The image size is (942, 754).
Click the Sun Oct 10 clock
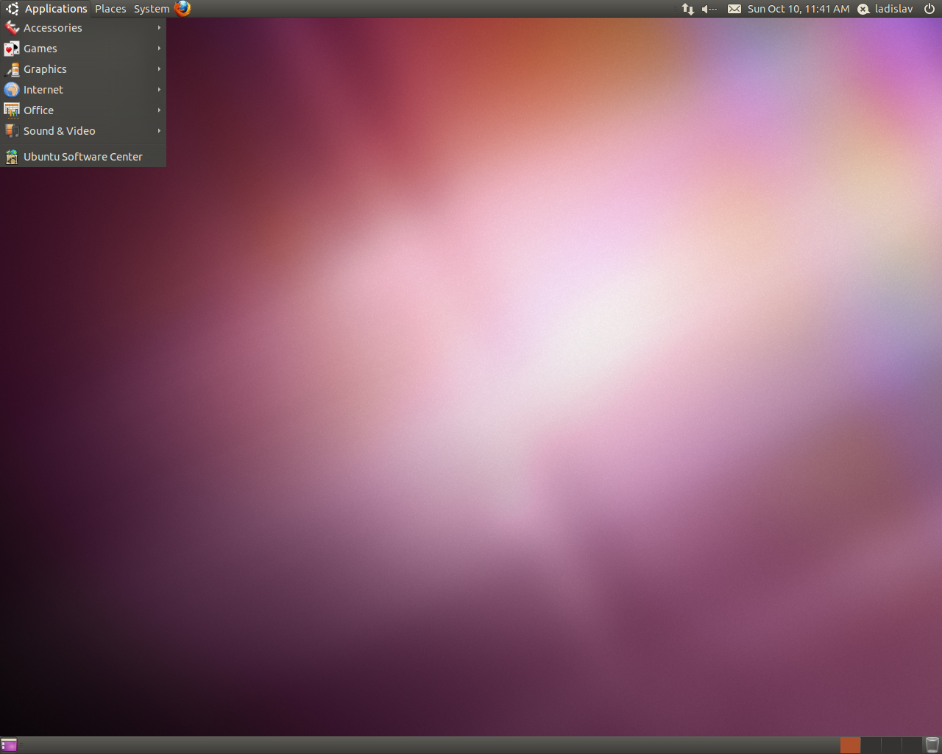tap(798, 9)
